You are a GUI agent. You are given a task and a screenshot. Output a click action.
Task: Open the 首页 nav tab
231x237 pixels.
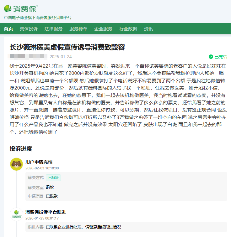pos(8,29)
